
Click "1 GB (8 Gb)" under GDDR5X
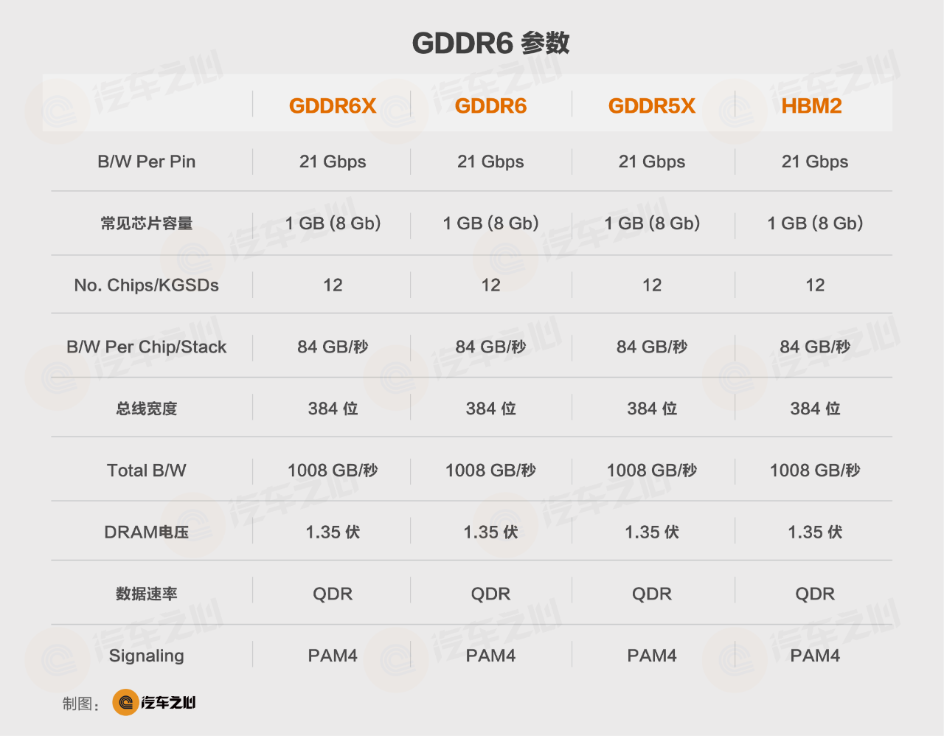pyautogui.click(x=652, y=223)
